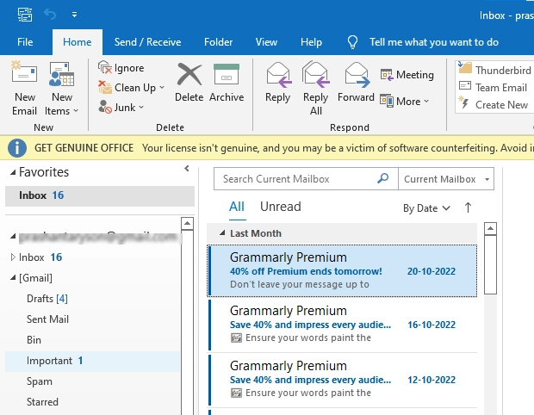
Task: Click the New Email icon
Action: tap(24, 72)
